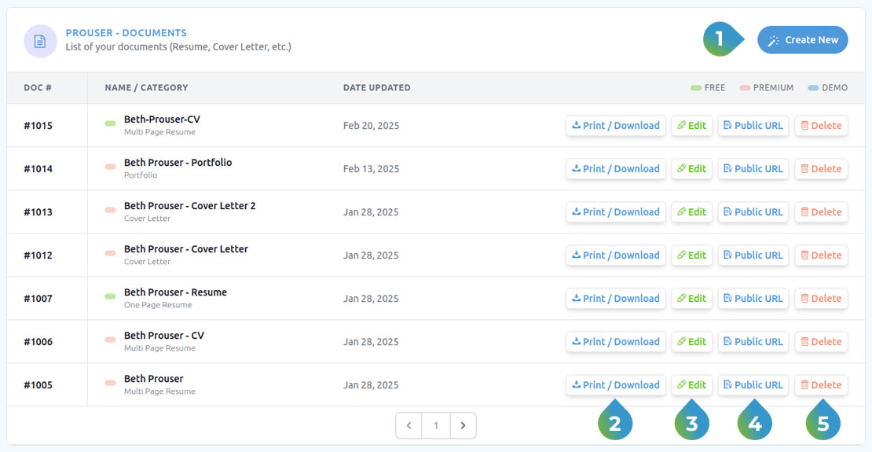Click download icon for document #1005

point(576,385)
